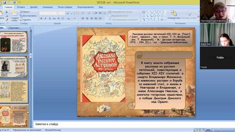The image size is (235, 132).
Task: Toggle center text alignment
Action: [87, 19]
